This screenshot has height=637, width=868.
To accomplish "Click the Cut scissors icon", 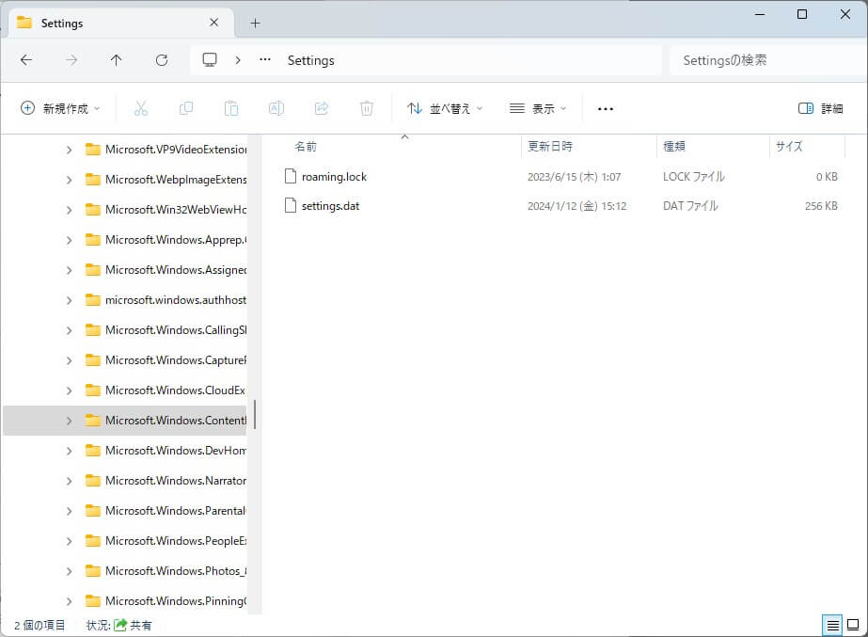I will tap(141, 109).
